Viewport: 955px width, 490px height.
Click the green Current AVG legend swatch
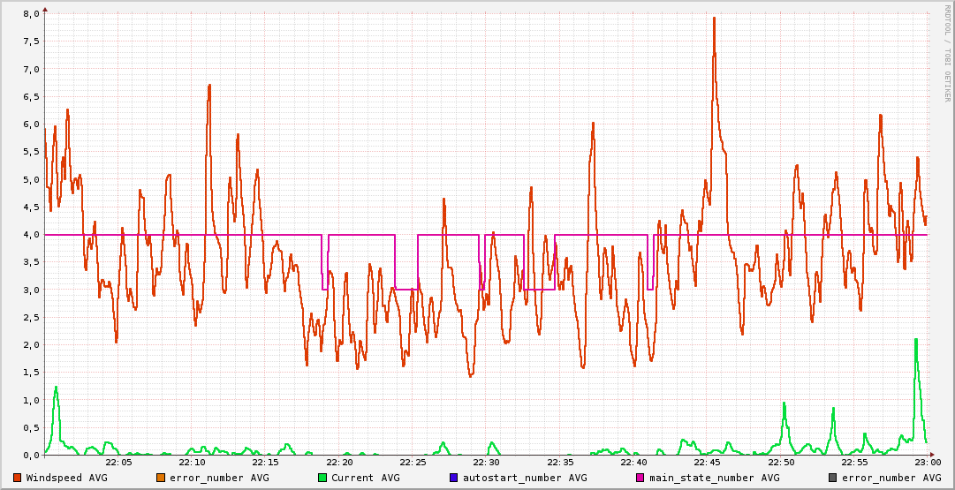(322, 478)
